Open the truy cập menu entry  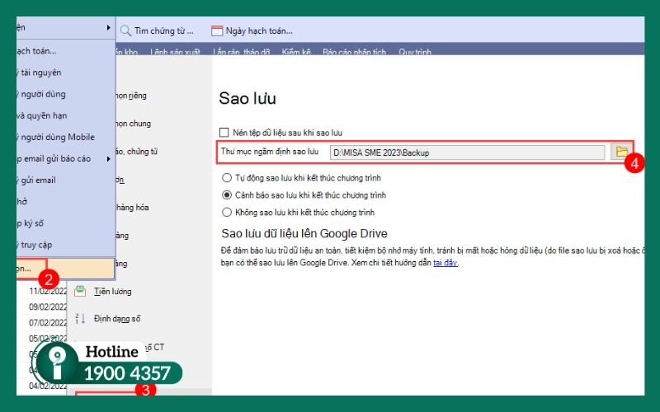66,245
